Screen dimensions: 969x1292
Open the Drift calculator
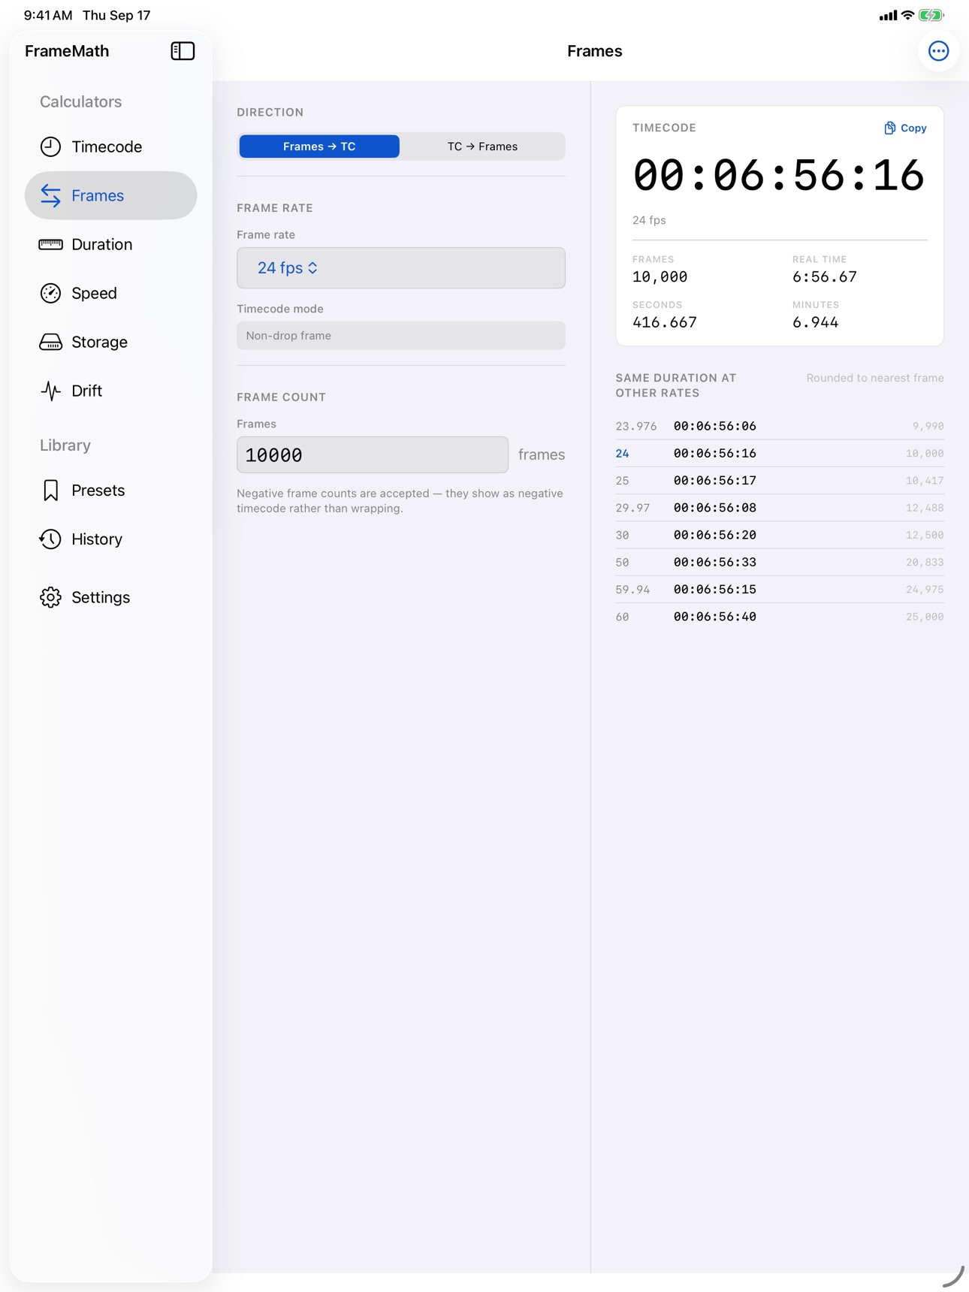(111, 391)
